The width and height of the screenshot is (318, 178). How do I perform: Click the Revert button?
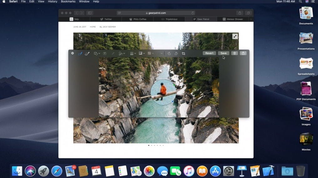tap(209, 53)
